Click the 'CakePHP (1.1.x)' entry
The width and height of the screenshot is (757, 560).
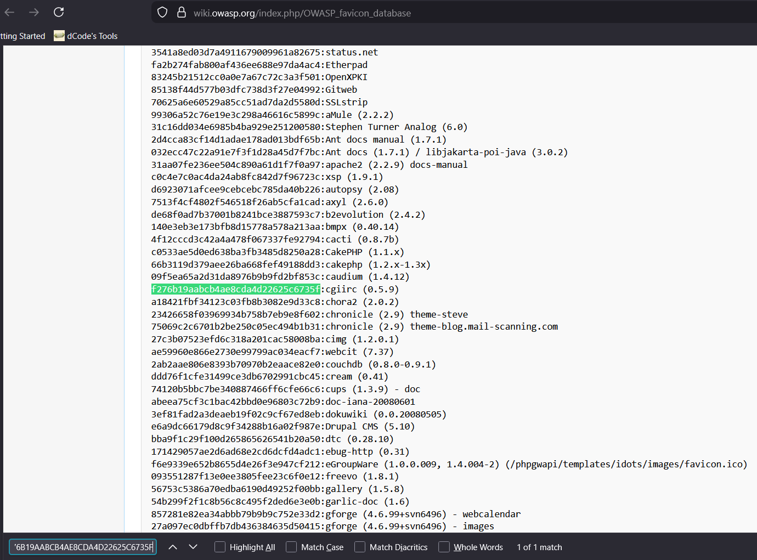click(365, 252)
